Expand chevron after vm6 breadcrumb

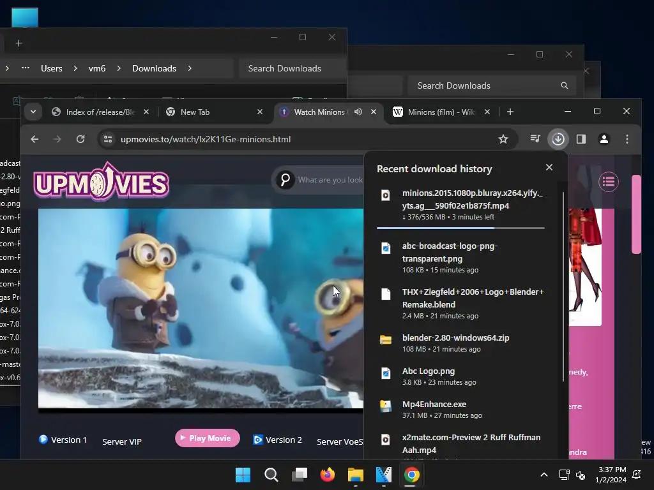click(x=119, y=68)
